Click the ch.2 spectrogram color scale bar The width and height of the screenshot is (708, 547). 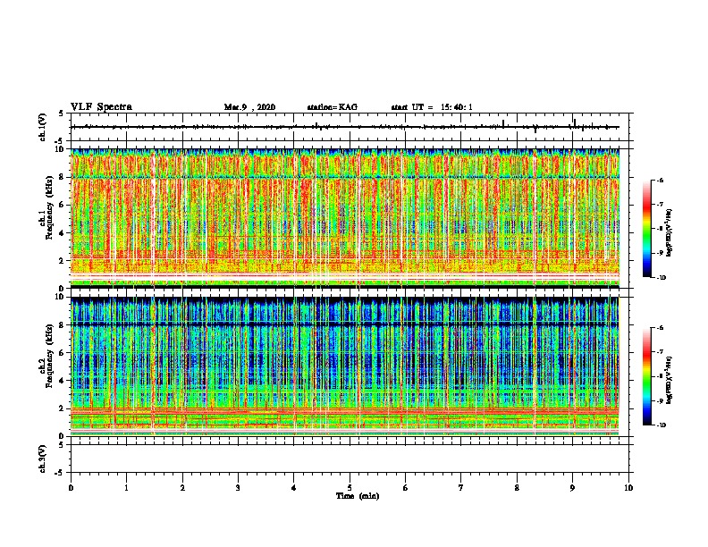pyautogui.click(x=646, y=376)
